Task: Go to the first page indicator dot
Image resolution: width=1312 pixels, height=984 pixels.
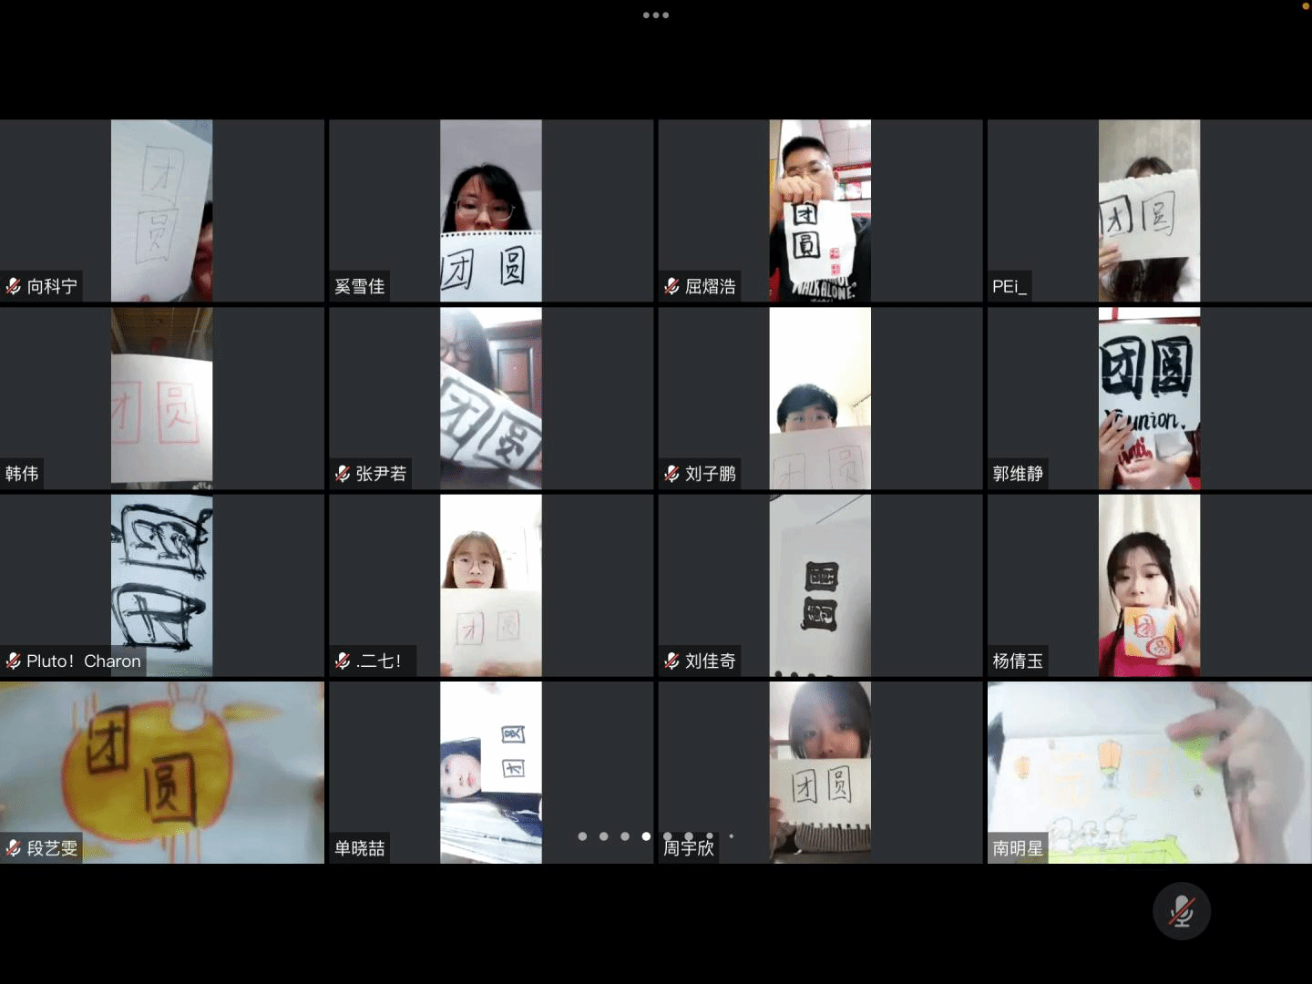Action: (x=582, y=836)
